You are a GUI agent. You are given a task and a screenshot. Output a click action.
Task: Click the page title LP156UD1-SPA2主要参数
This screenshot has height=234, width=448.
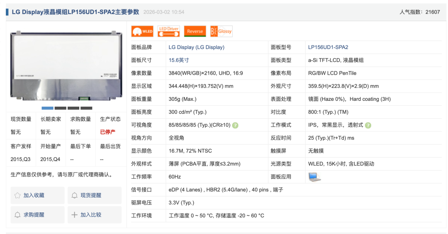tap(75, 12)
